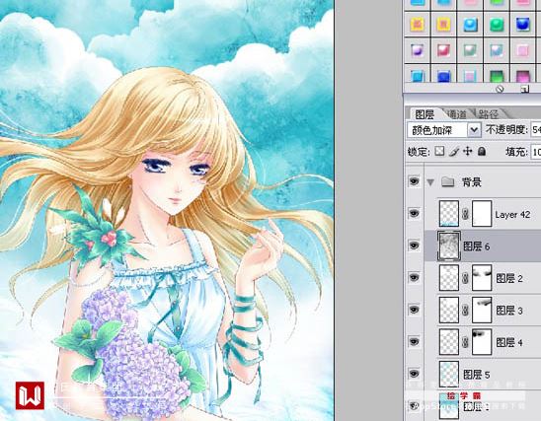Apply the green glass button style in the yellow-swatch row
The width and height of the screenshot is (541, 421).
tap(497, 25)
